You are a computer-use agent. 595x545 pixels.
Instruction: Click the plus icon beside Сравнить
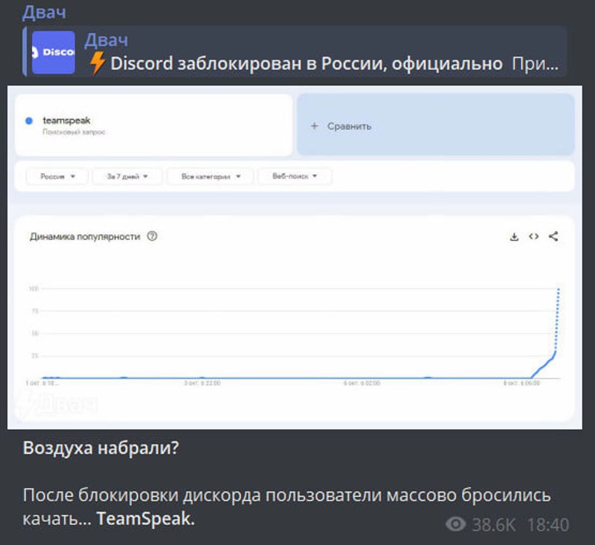point(314,126)
